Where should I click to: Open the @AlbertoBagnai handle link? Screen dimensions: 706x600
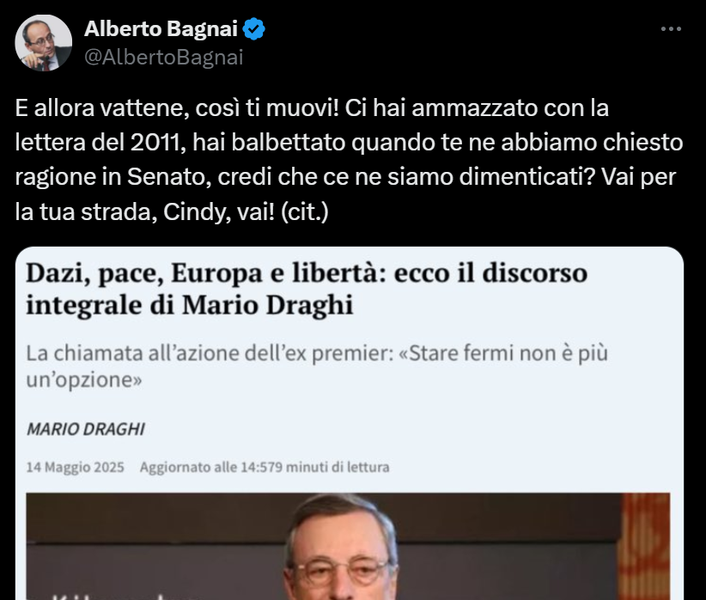164,58
